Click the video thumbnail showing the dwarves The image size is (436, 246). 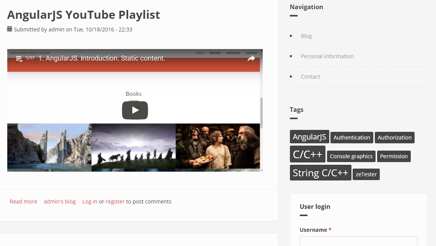click(x=218, y=147)
